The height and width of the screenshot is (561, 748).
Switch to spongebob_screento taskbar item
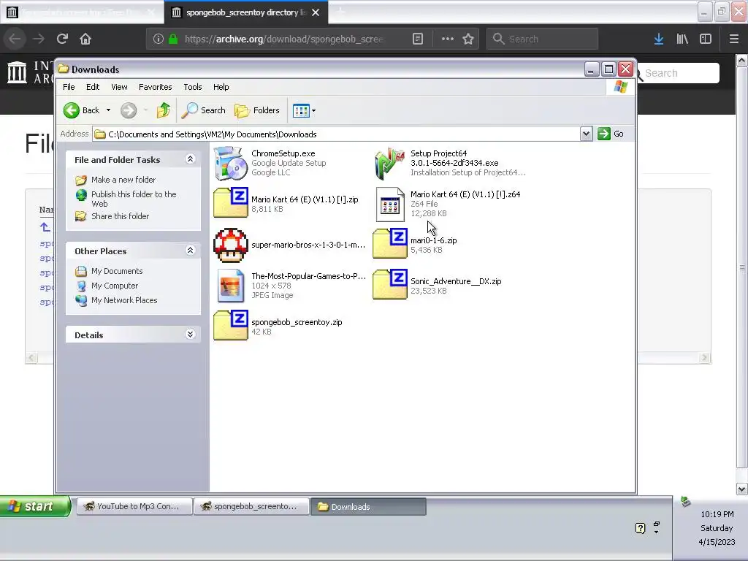tap(251, 506)
